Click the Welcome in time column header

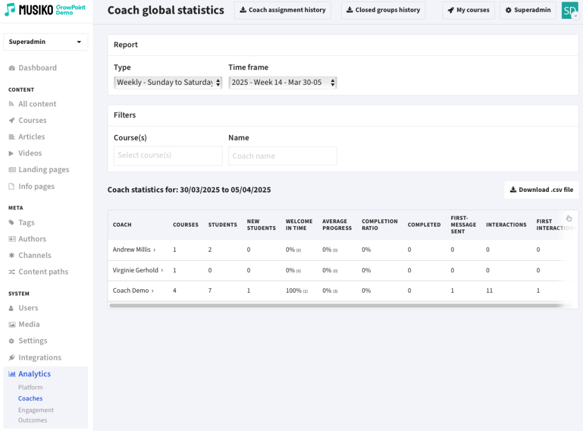(x=299, y=225)
